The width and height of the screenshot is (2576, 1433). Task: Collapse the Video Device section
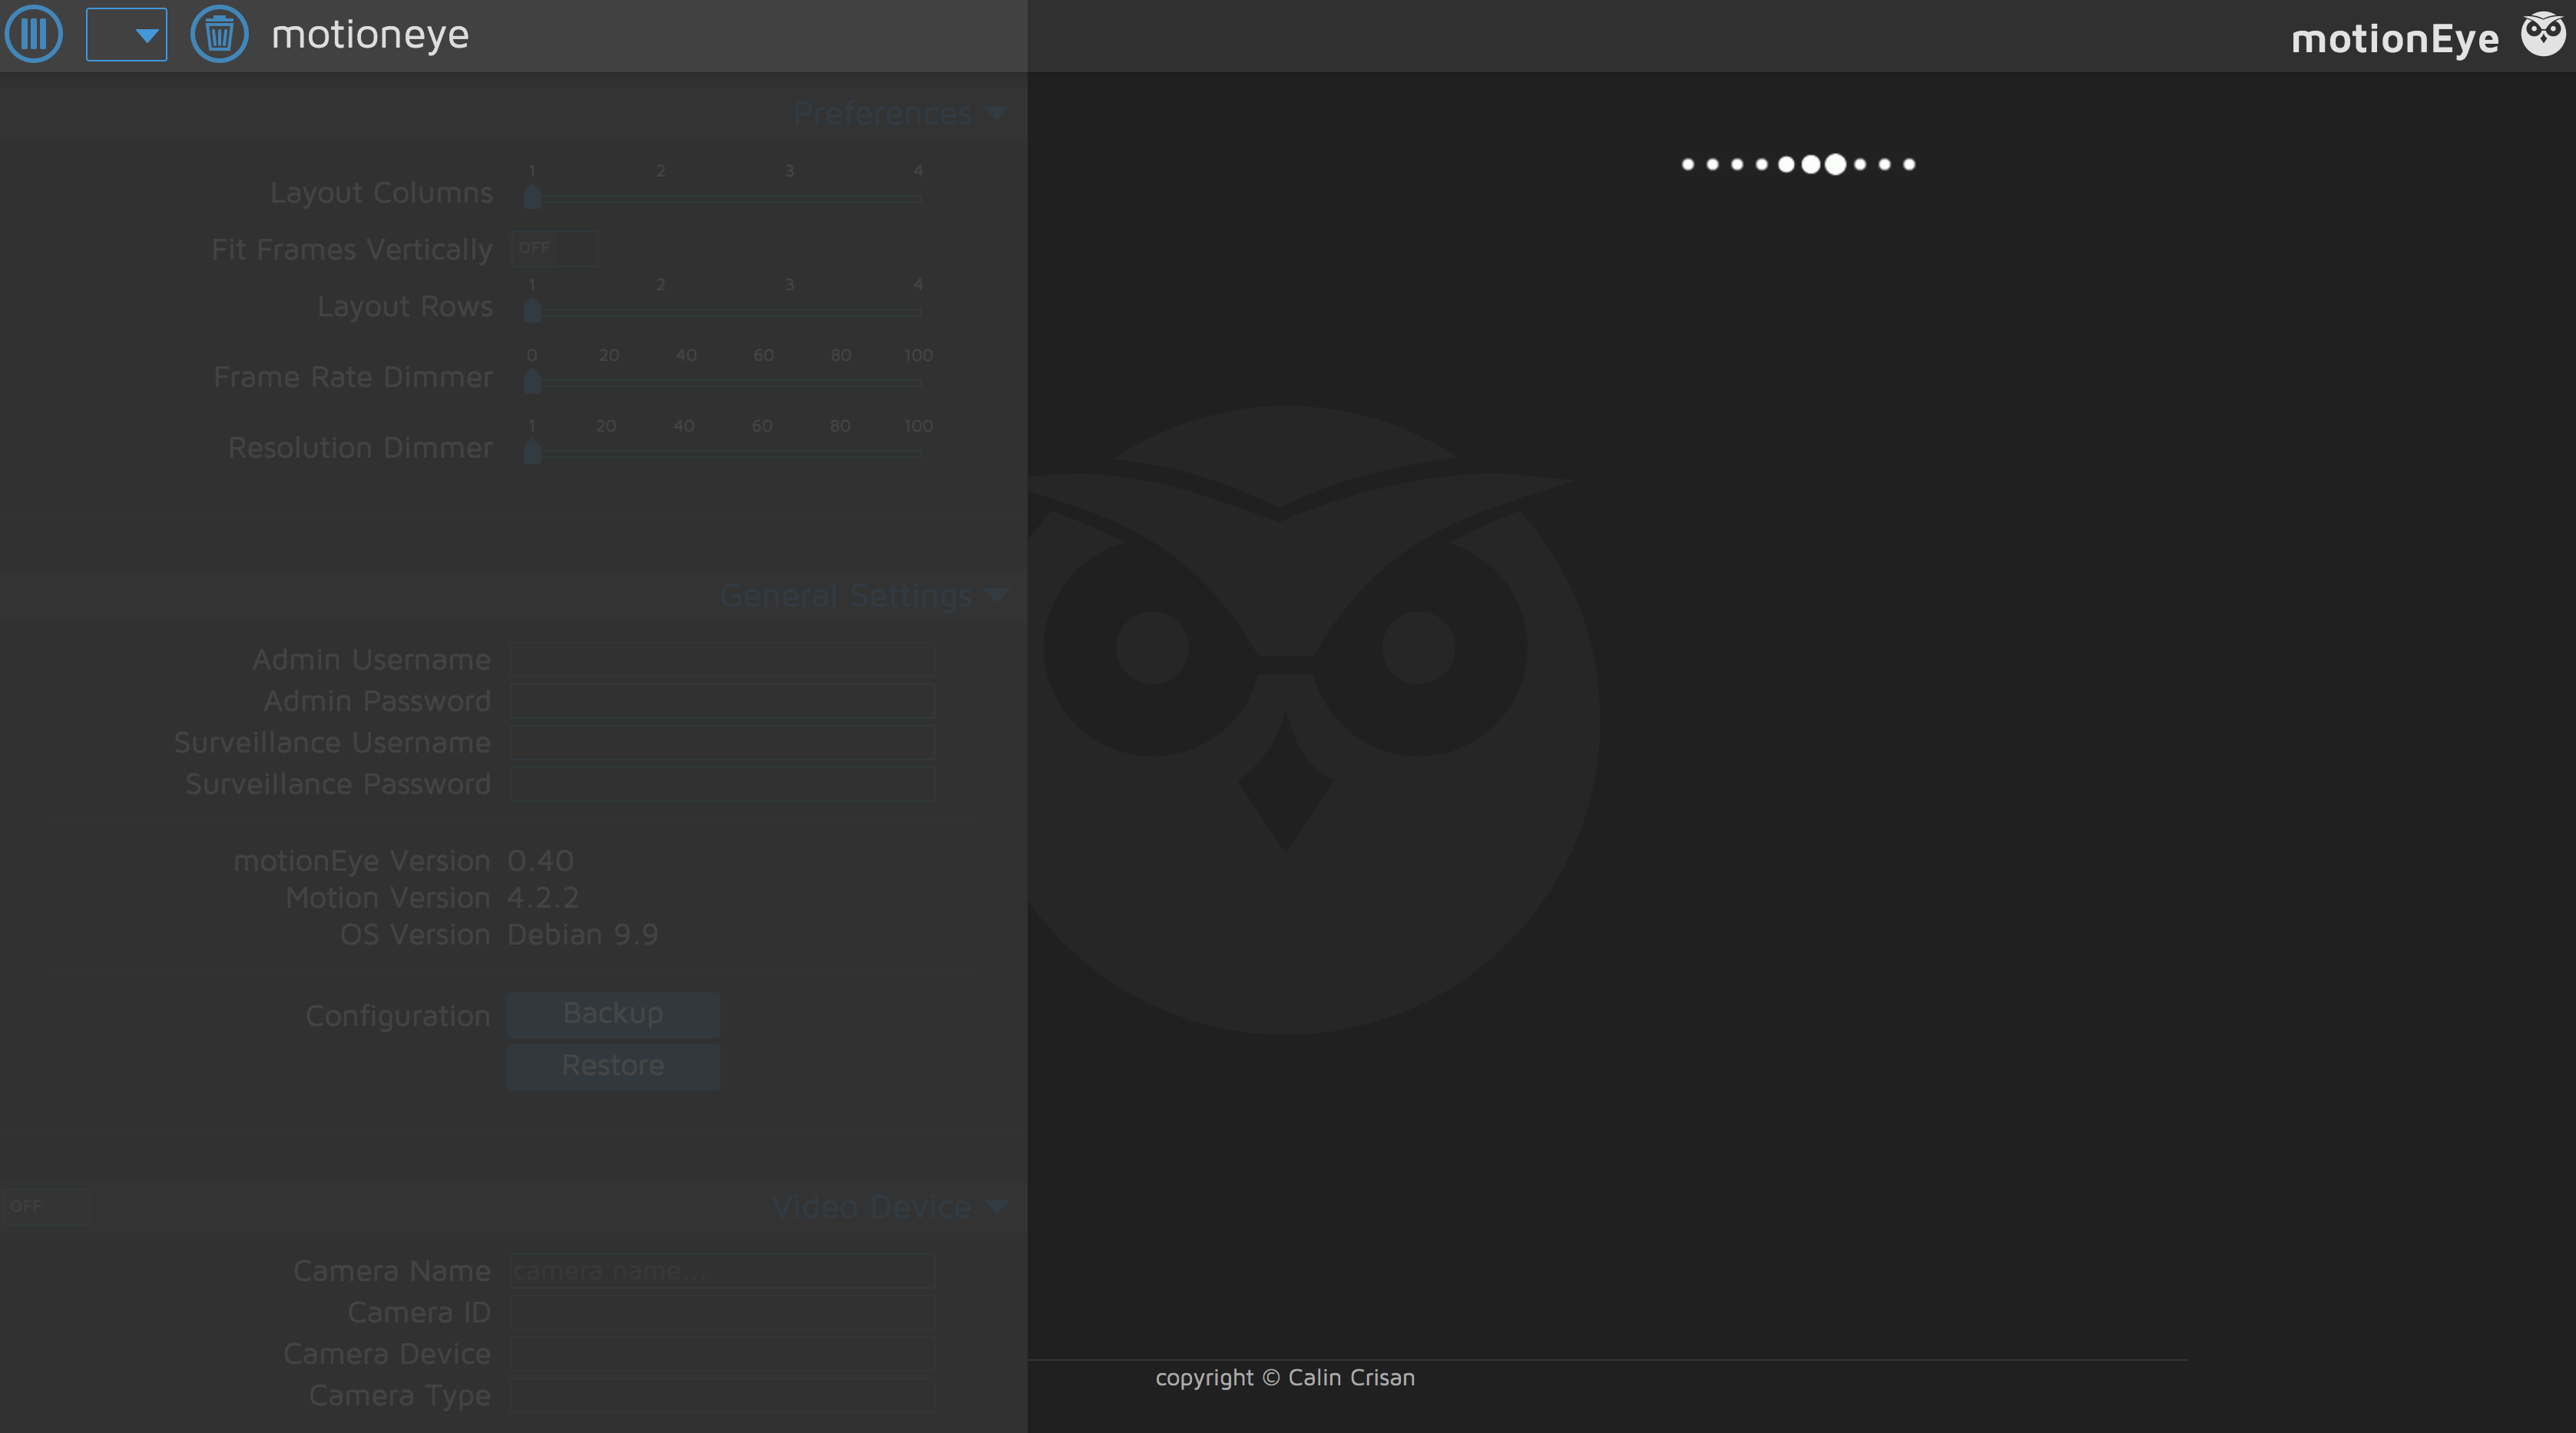[996, 1206]
